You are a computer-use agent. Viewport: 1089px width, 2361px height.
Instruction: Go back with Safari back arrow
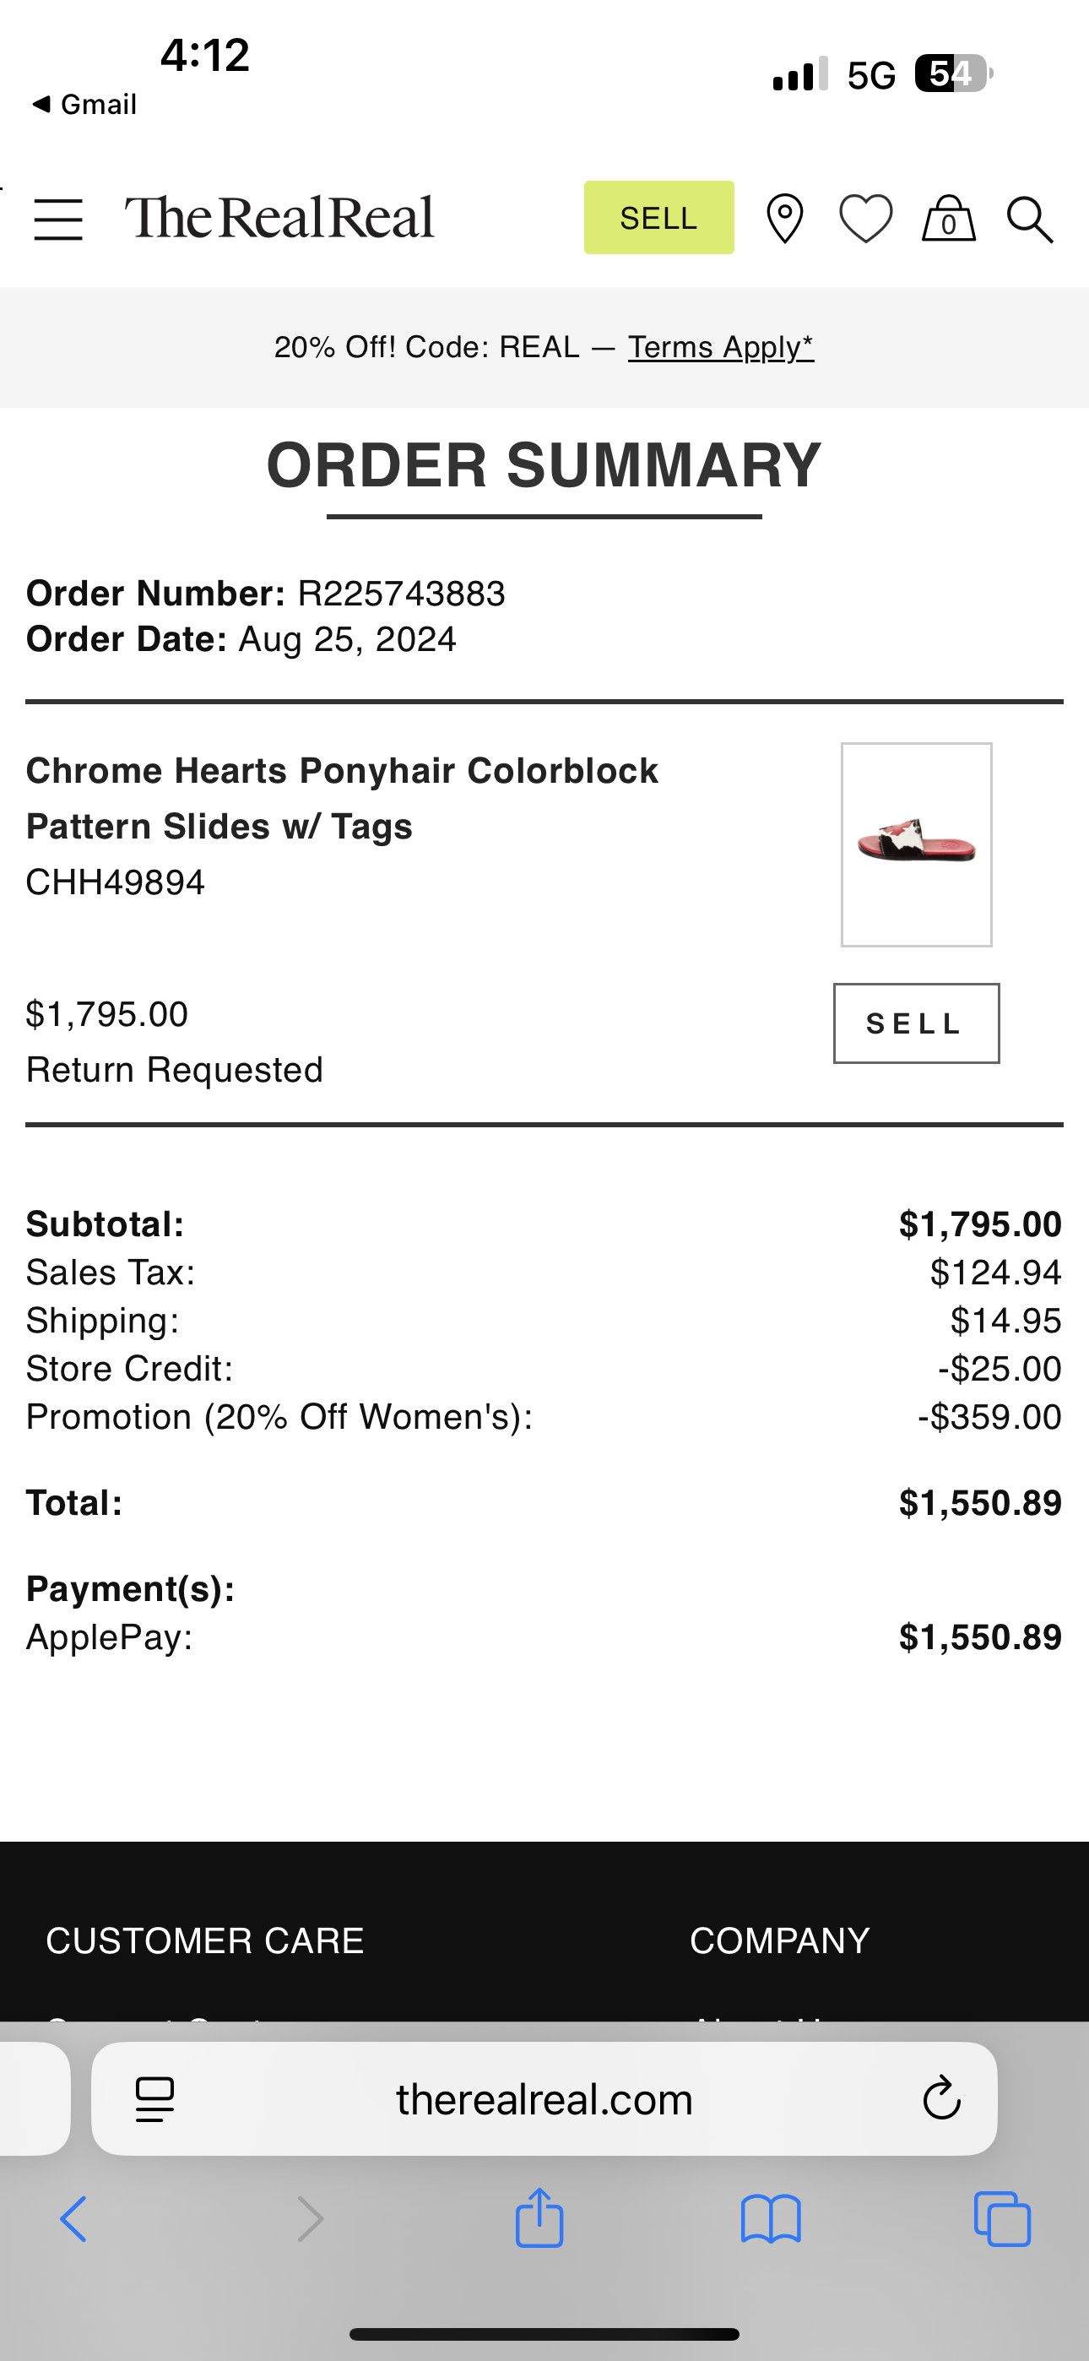click(73, 2219)
